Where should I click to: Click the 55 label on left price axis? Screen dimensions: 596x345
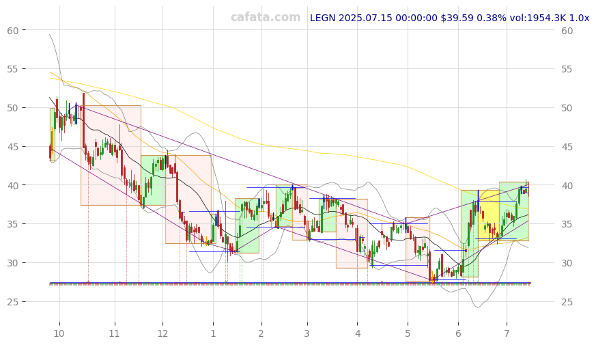(x=12, y=69)
